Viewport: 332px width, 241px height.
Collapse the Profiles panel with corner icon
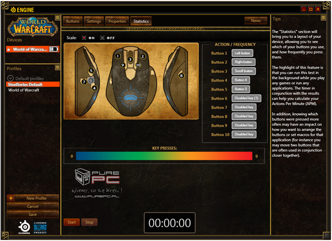[57, 68]
